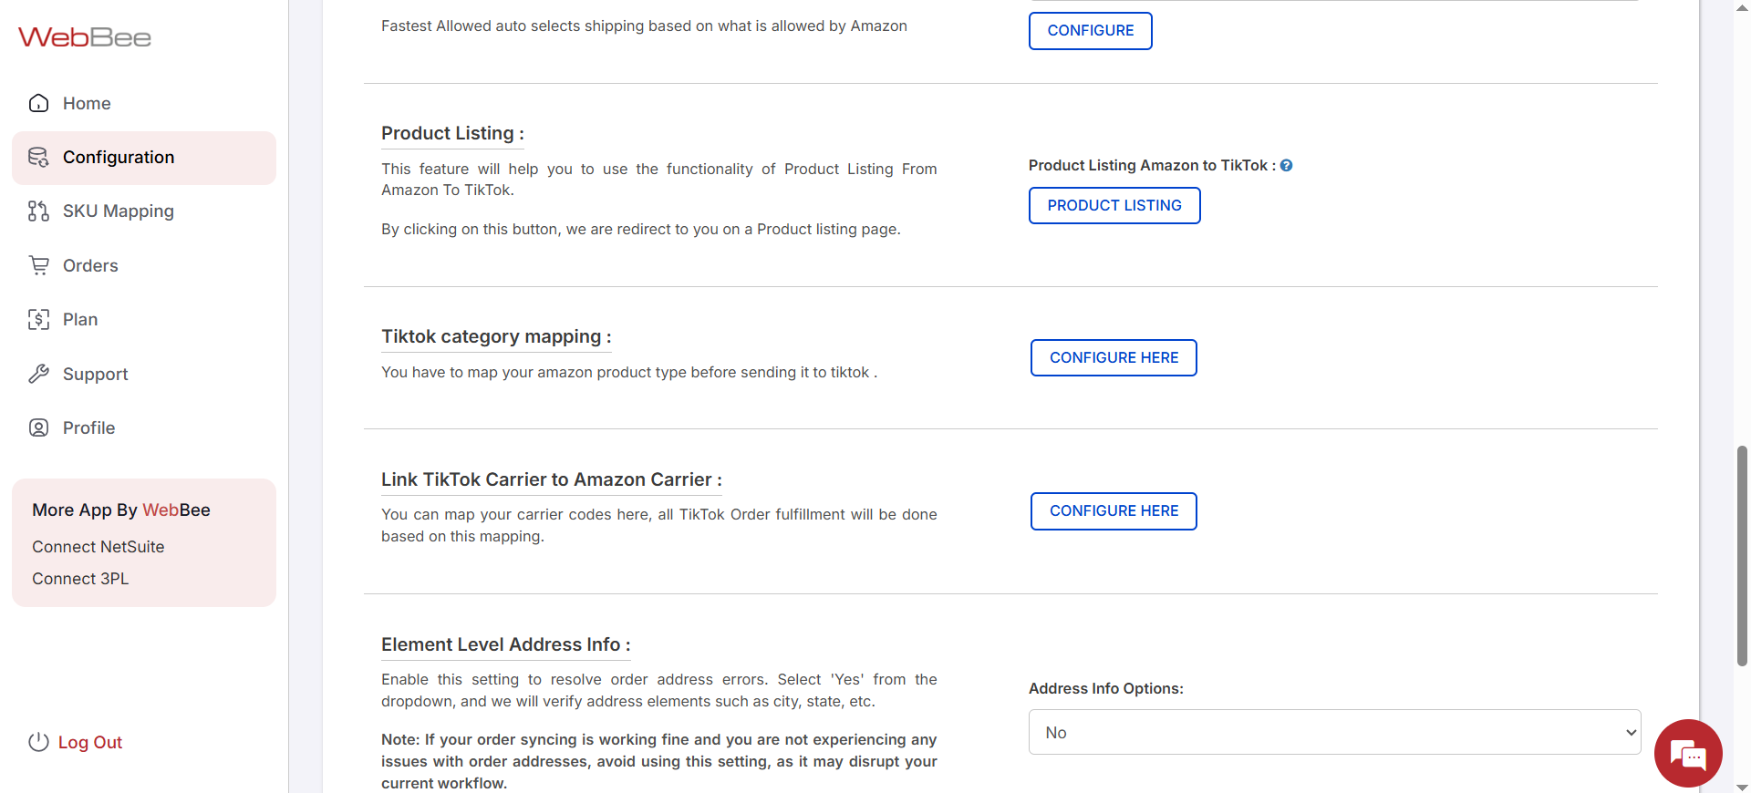1751x793 pixels.
Task: Open the Orders menu item
Action: pyautogui.click(x=90, y=265)
